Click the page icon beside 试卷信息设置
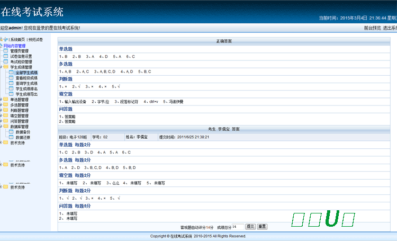The width and height of the screenshot is (397, 241). coord(6,56)
